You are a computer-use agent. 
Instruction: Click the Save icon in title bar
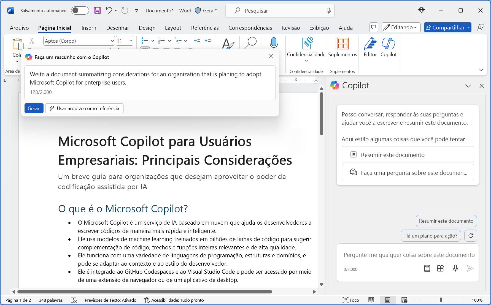[x=97, y=10]
